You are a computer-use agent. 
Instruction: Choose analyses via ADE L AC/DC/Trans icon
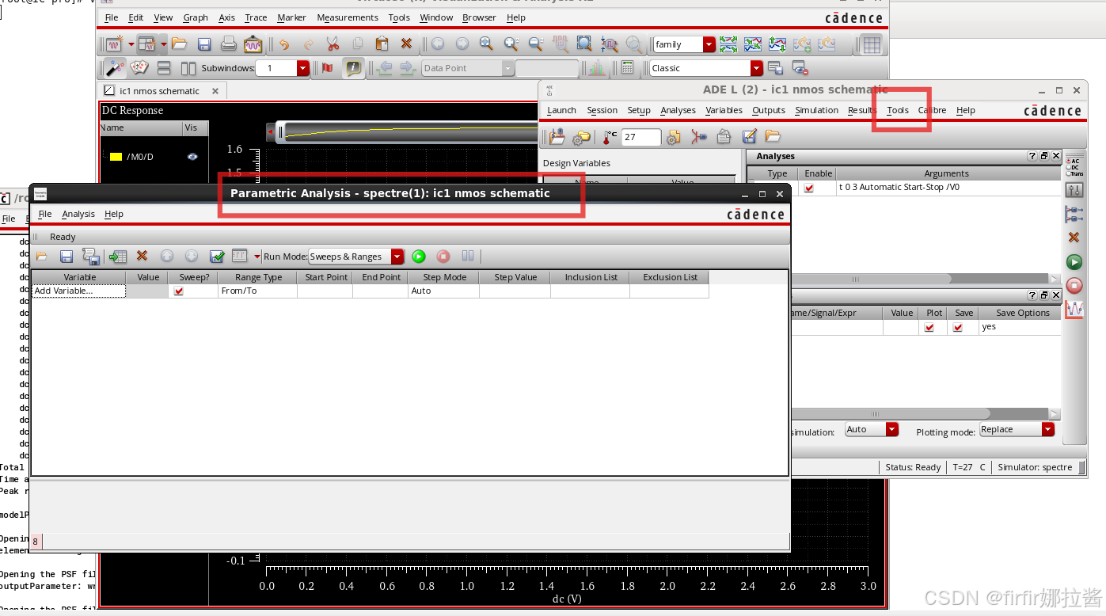(x=1074, y=167)
